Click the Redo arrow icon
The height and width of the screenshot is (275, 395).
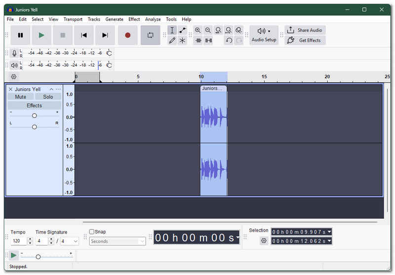tap(239, 40)
